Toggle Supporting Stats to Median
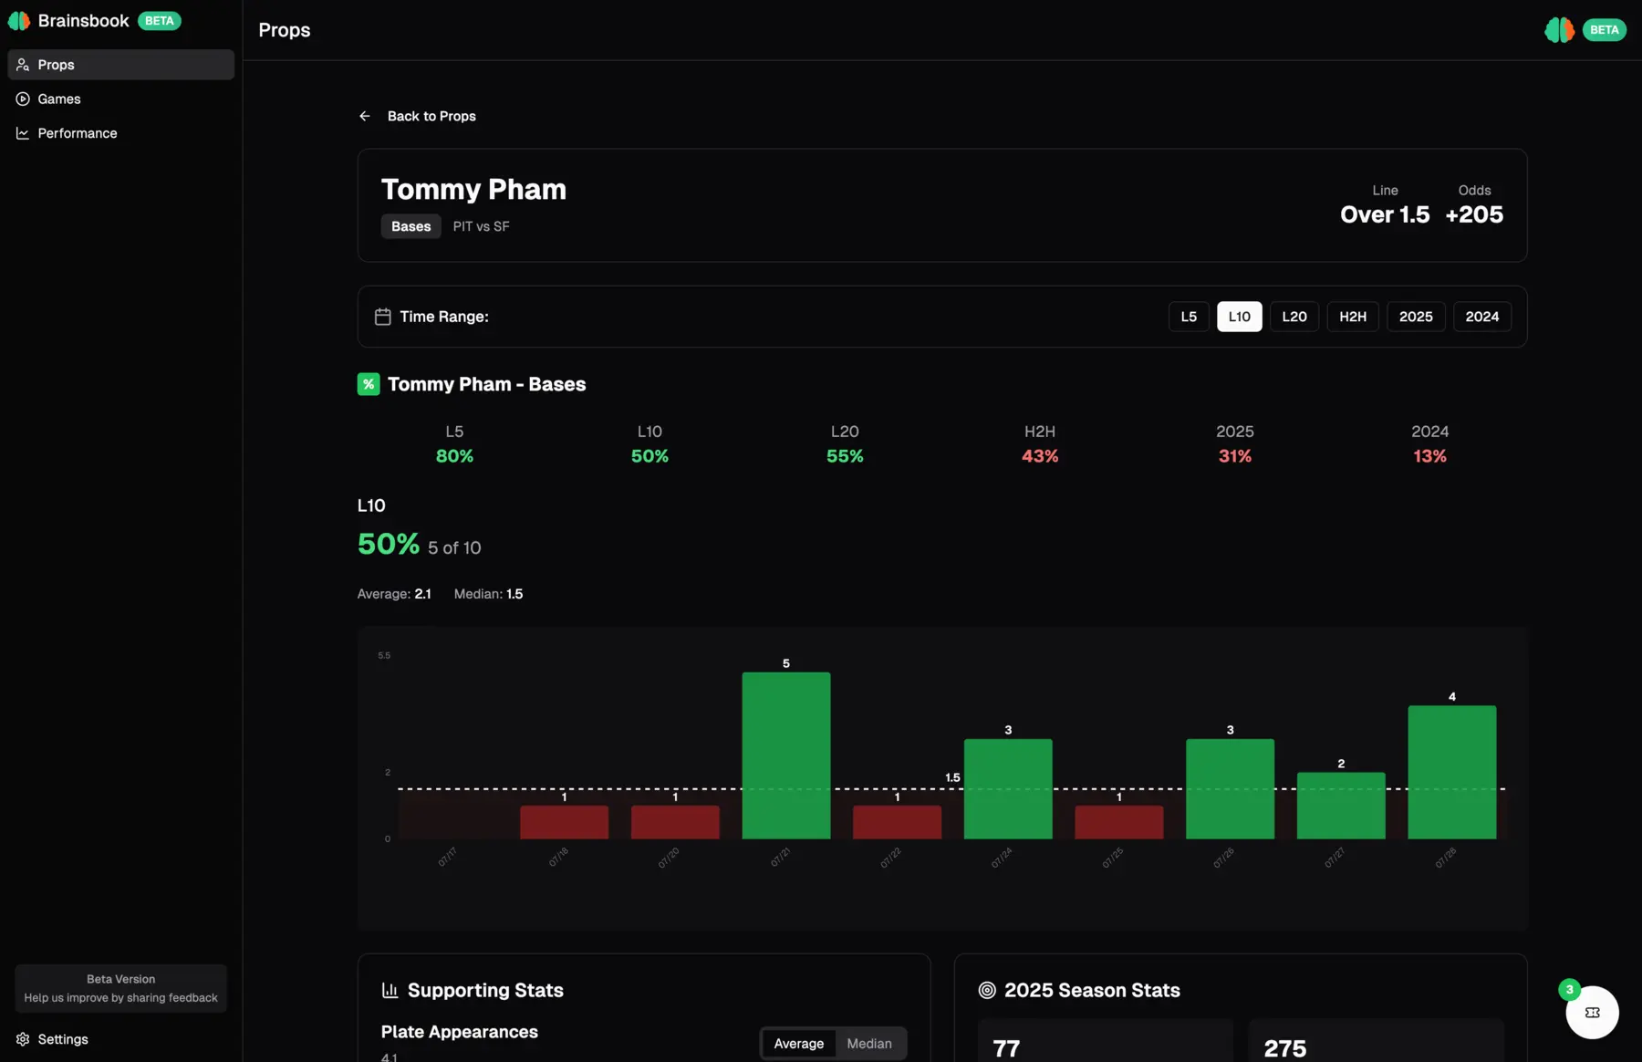The height and width of the screenshot is (1062, 1642). pyautogui.click(x=869, y=1044)
